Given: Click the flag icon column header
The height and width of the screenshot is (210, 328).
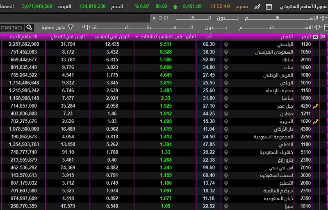Looking at the screenshot, I should 323,36.
